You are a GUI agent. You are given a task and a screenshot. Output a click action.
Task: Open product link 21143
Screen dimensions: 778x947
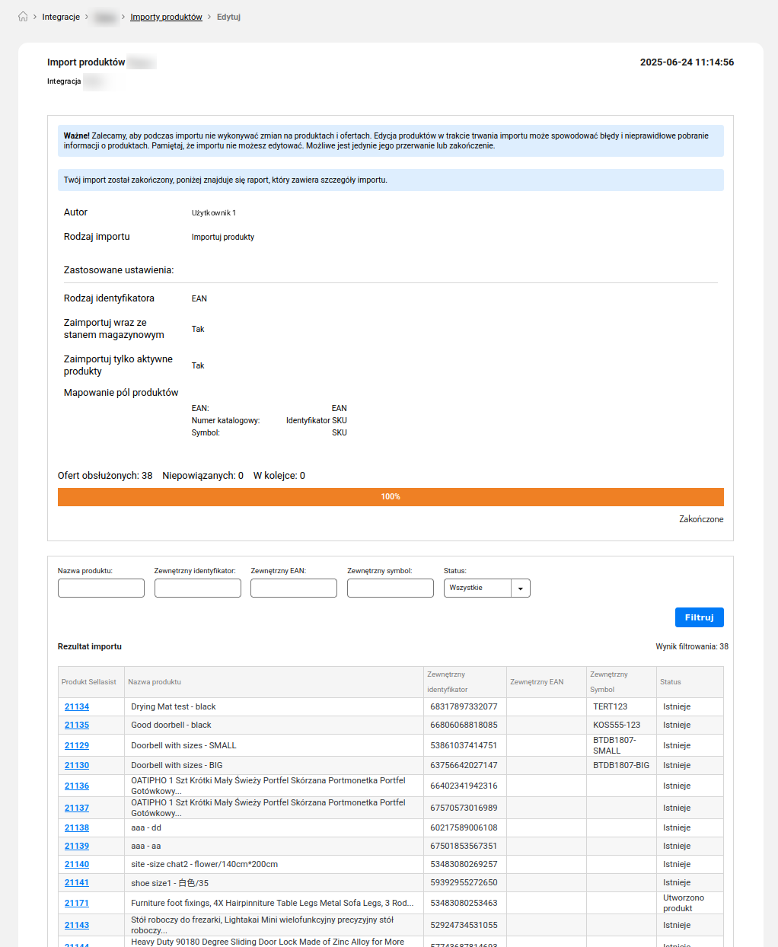(77, 925)
